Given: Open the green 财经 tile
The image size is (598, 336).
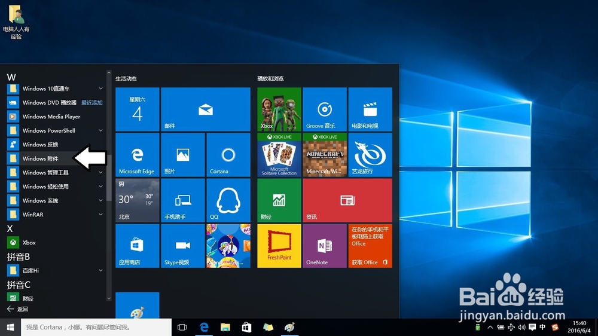Looking at the screenshot, I should point(279,200).
